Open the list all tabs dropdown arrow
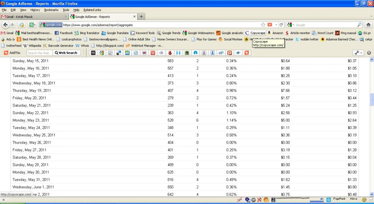Image resolution: width=374 pixels, height=204 pixels. coord(370,17)
